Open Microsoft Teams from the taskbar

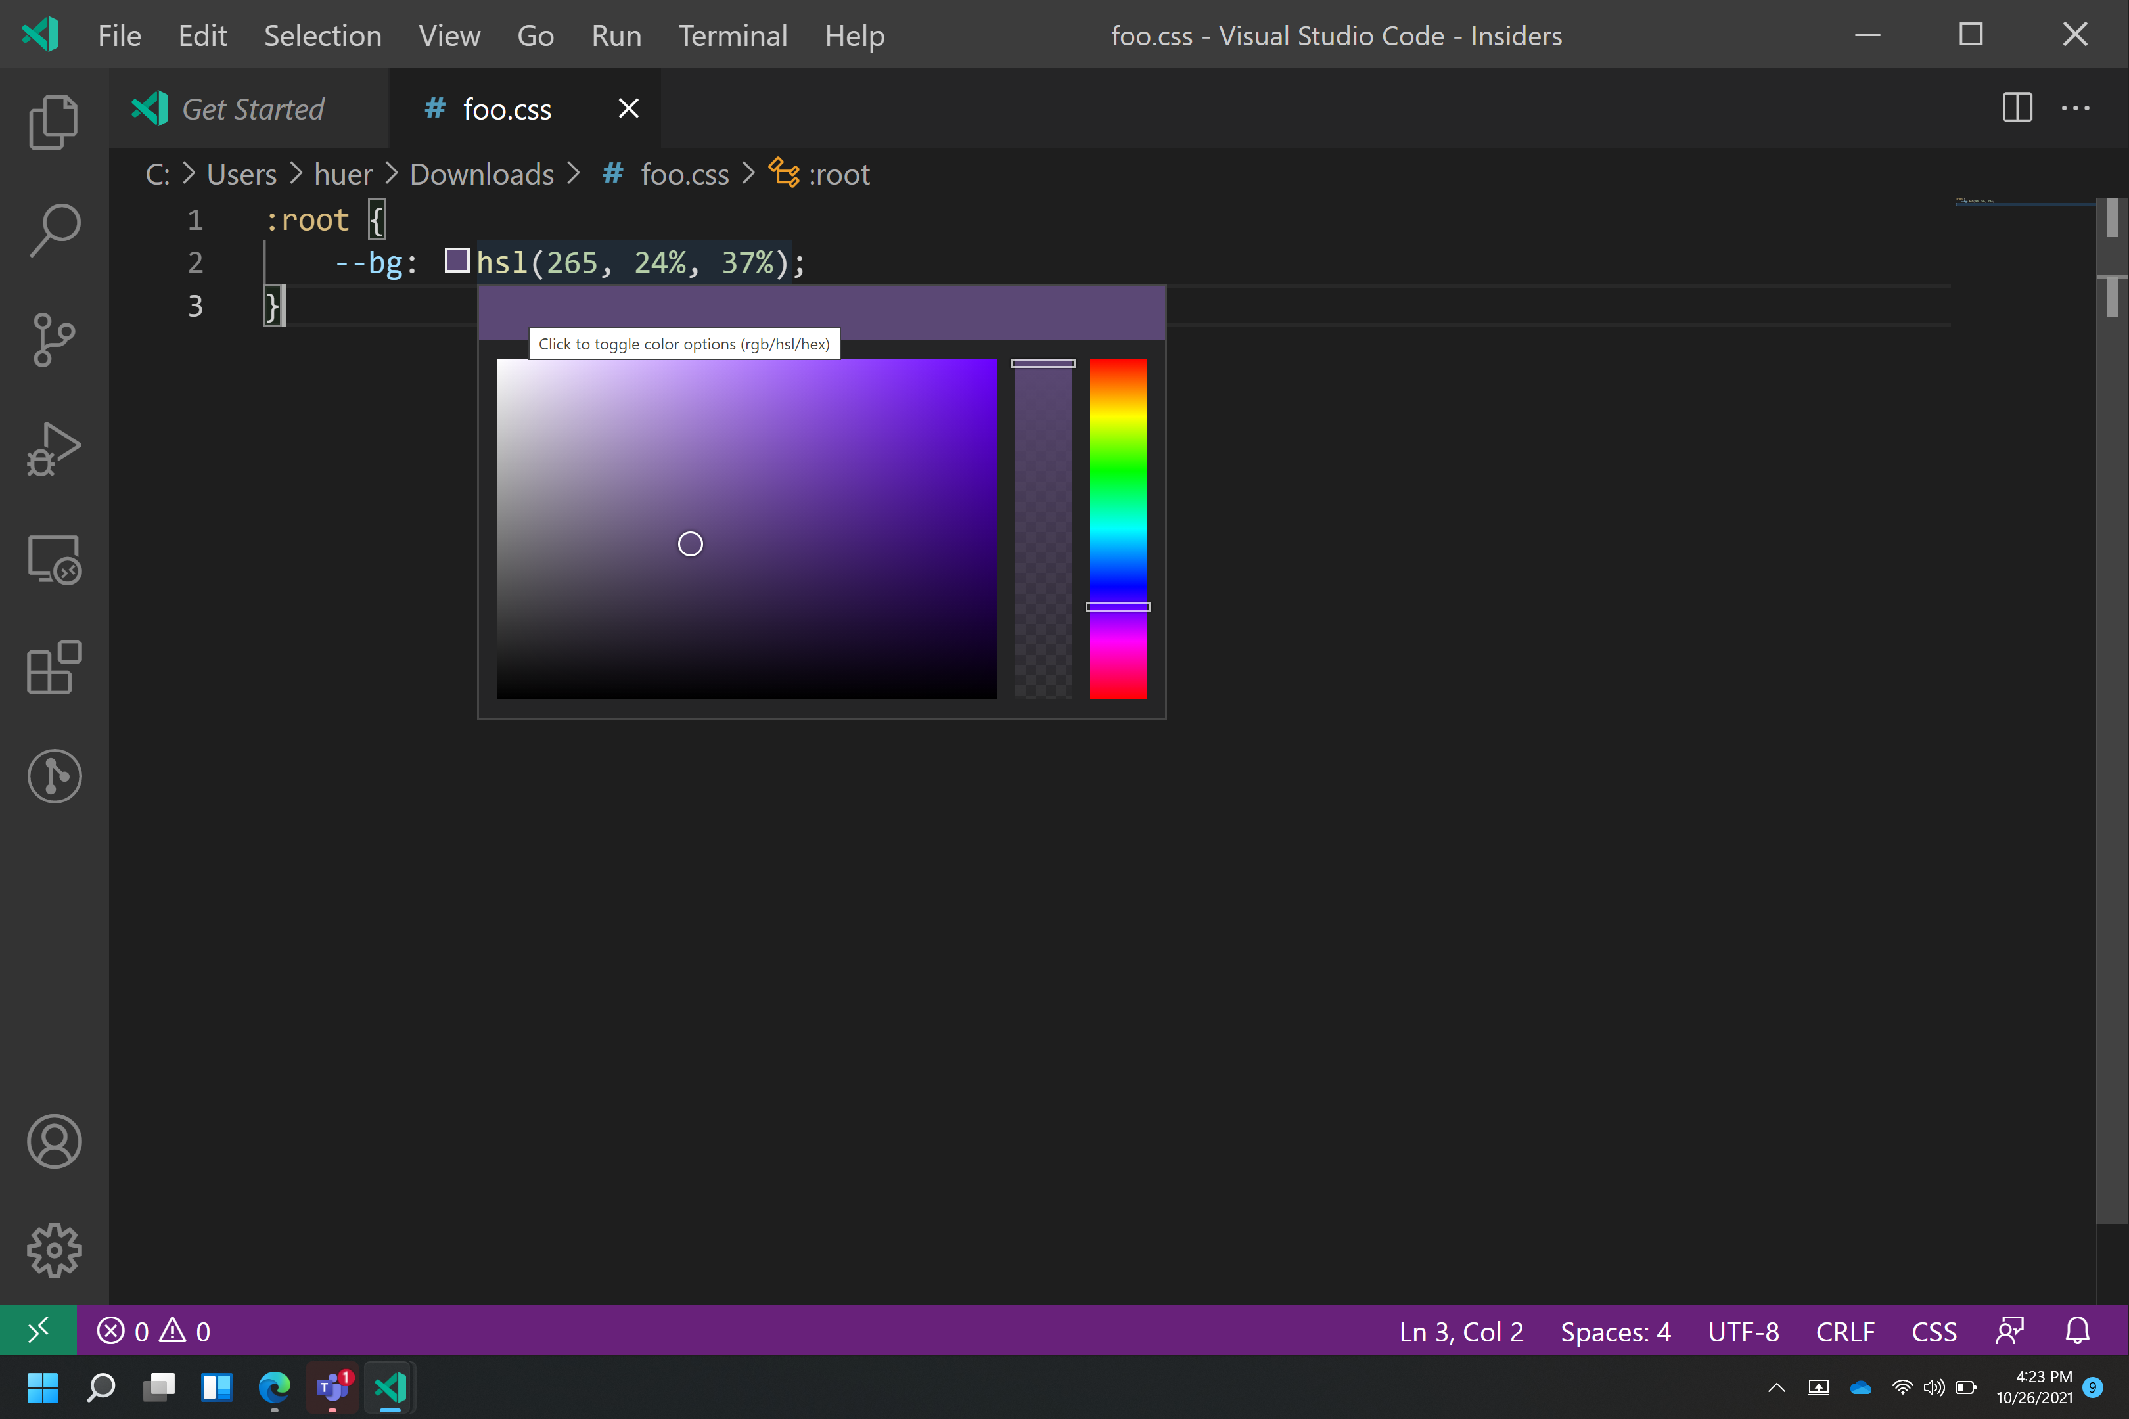[332, 1386]
